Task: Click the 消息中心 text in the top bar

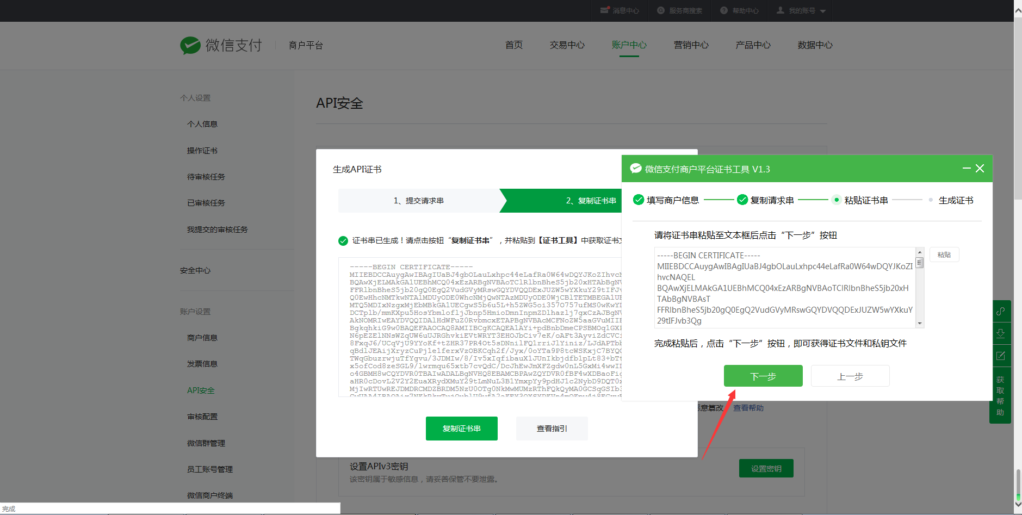Action: coord(626,11)
